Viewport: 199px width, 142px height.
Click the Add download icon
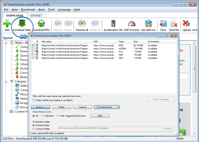[7, 24]
